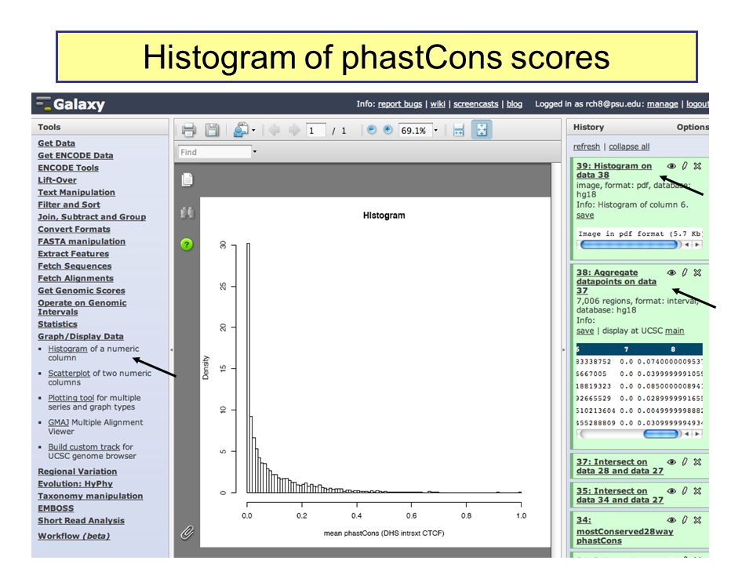The image size is (753, 564).
Task: Open Operate on Genomic Intervals section
Action: 82,307
